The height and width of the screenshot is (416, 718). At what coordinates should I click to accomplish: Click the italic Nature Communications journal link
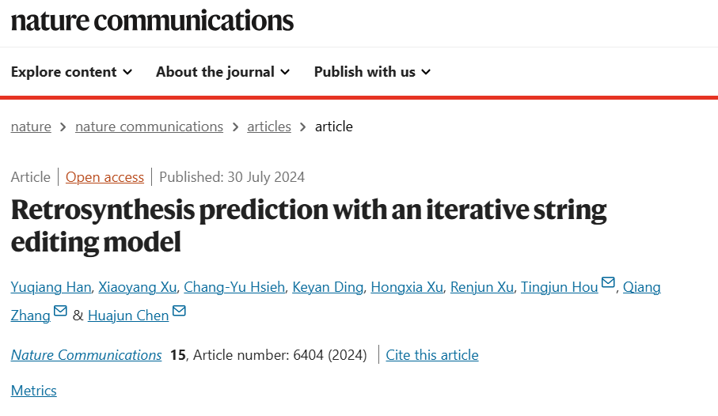pos(86,354)
